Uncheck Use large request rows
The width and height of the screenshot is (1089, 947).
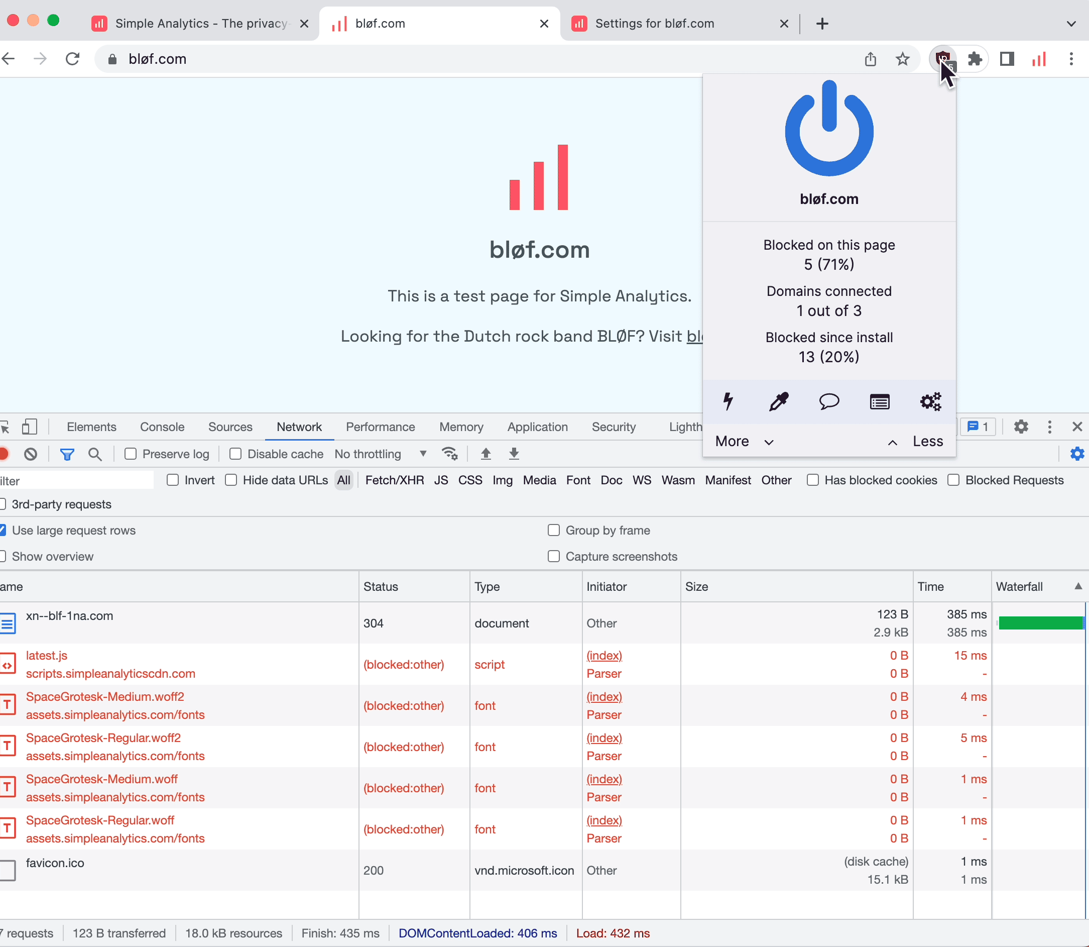coord(3,530)
